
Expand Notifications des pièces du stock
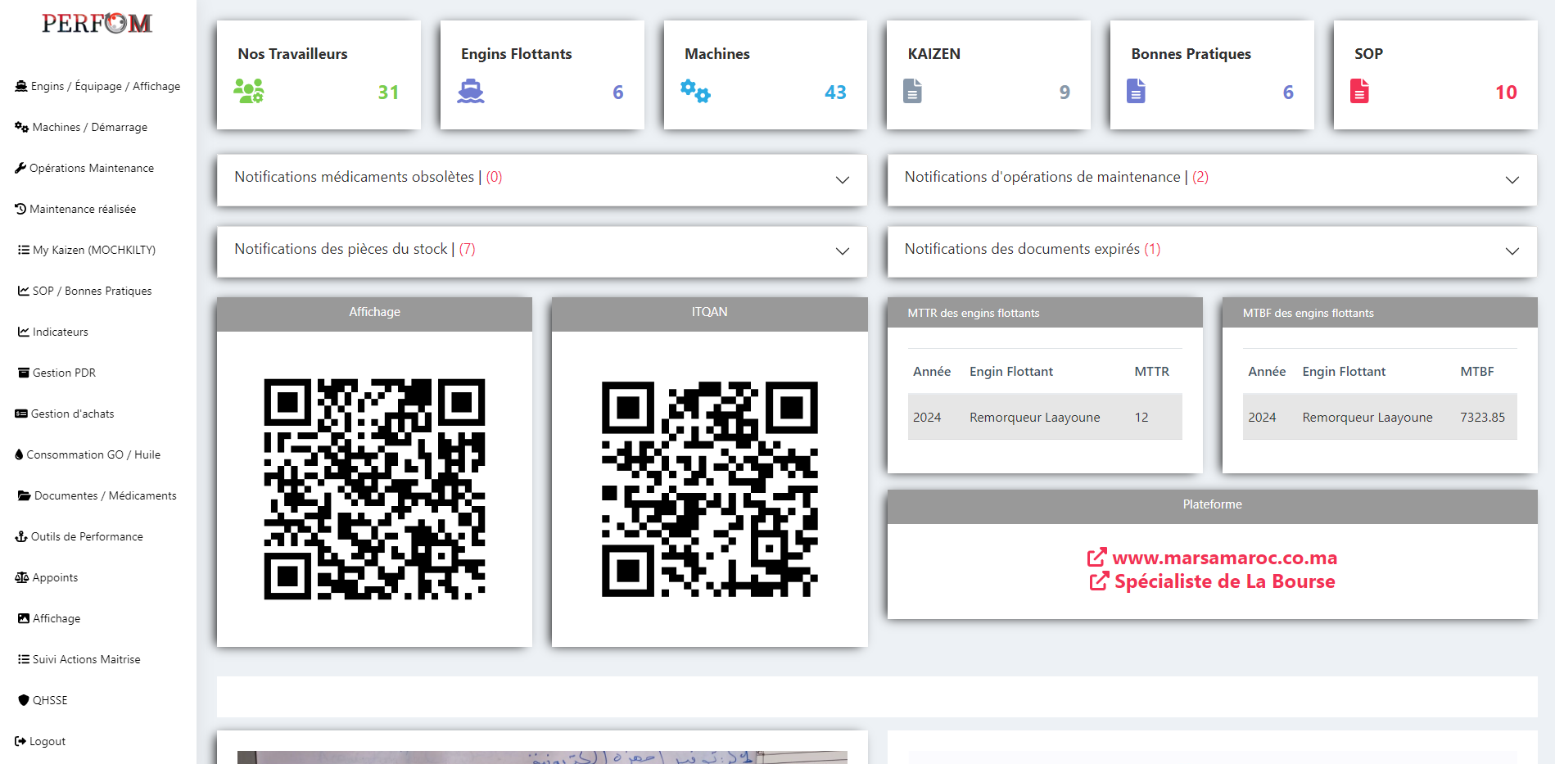tap(842, 251)
